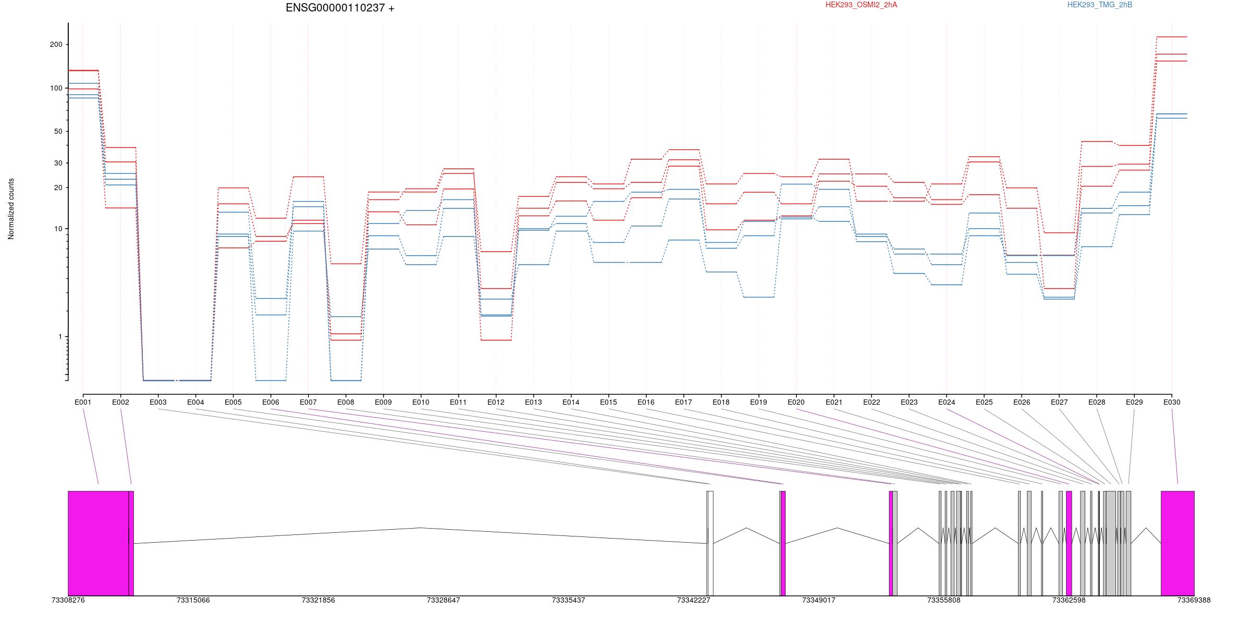Click the large magenta first exon block

99,543
